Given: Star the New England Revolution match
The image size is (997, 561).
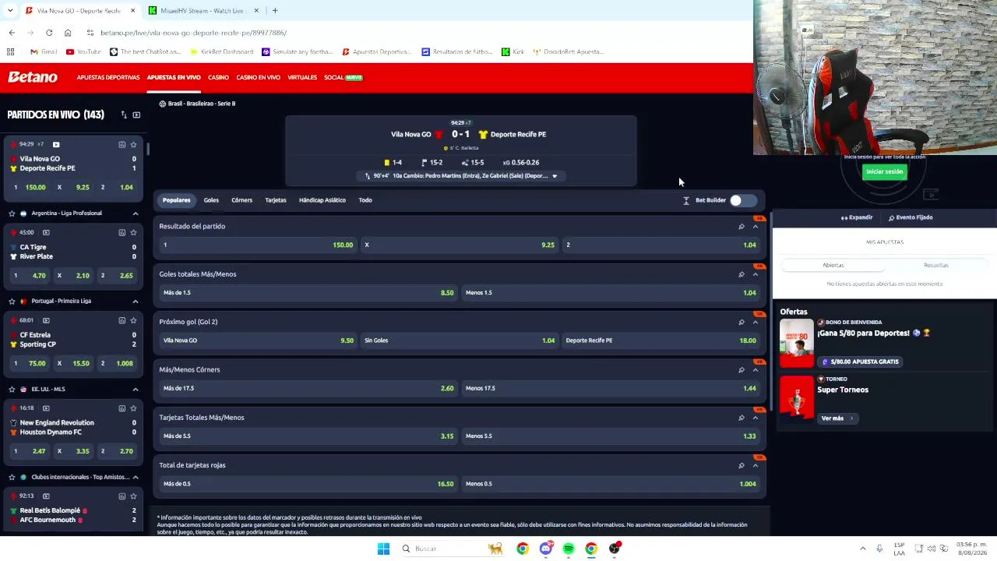Looking at the screenshot, I should (x=134, y=408).
